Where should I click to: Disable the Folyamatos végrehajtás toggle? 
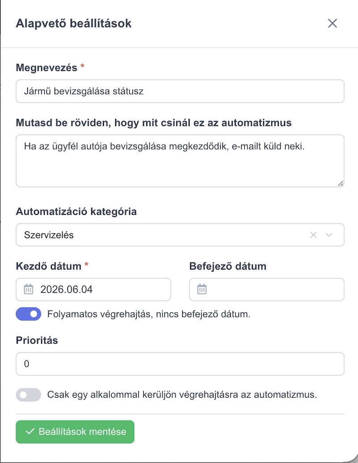coord(29,314)
